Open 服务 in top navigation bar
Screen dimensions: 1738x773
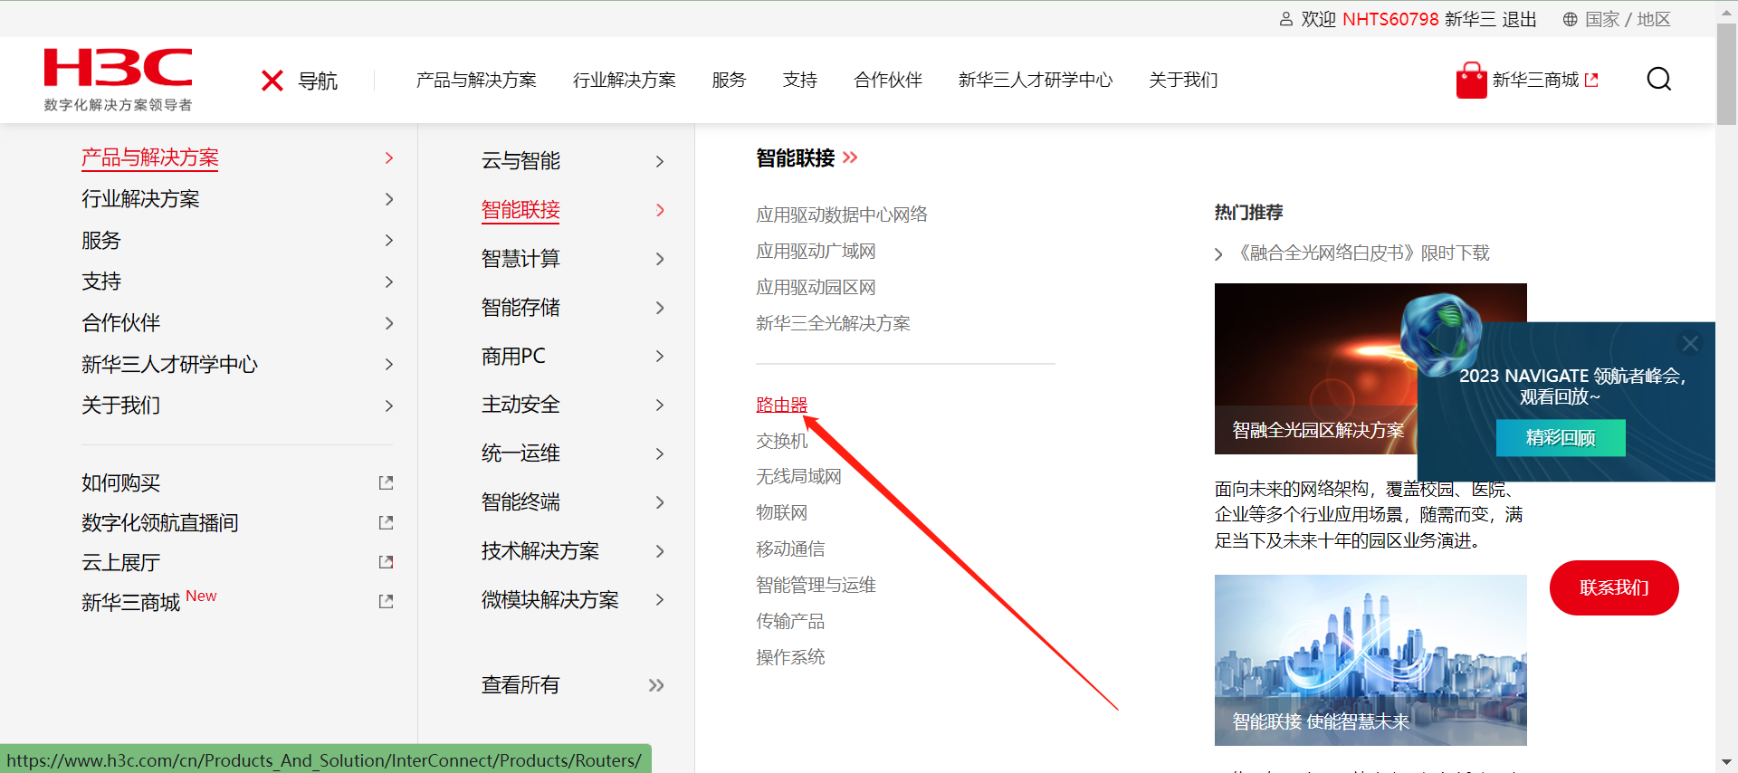click(729, 80)
